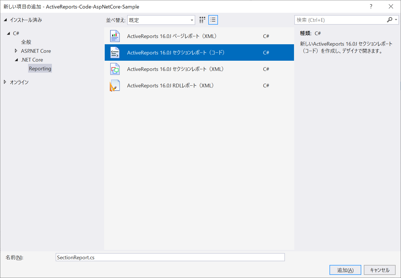Select the オンライン category
Image resolution: width=401 pixels, height=278 pixels.
(19, 82)
